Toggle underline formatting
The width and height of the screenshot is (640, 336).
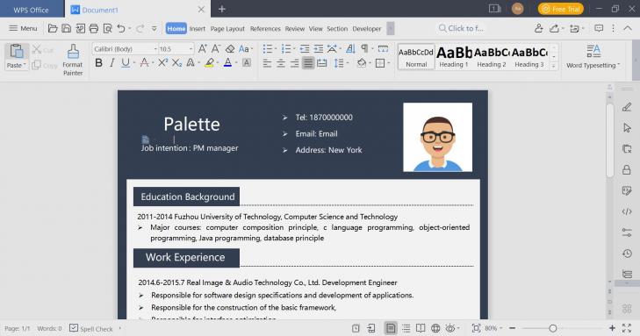pyautogui.click(x=126, y=63)
